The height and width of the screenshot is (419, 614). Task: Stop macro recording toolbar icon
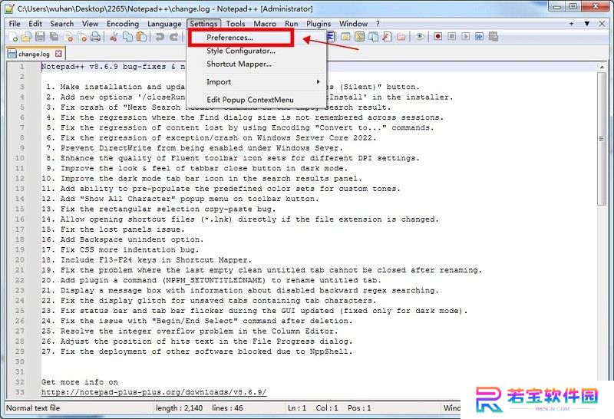click(451, 36)
